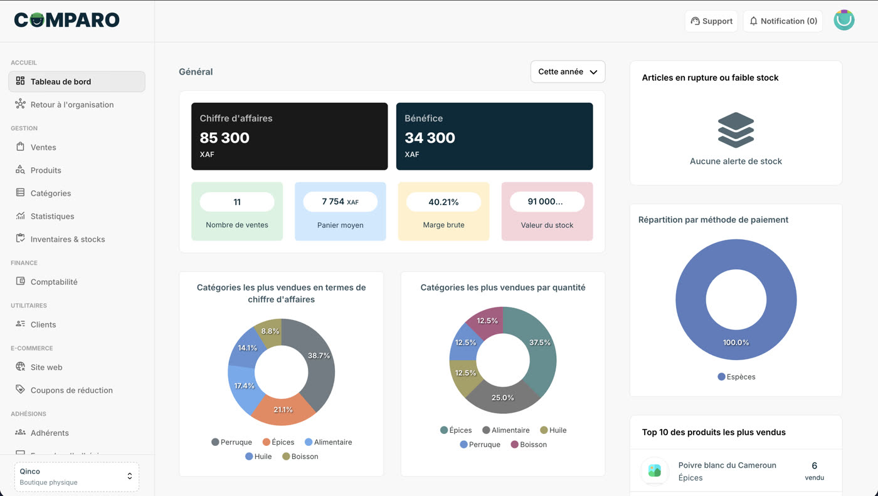Screen dimensions: 878x496
Task: Toggle Alimentaire legend in revenue chart
Action: click(x=329, y=442)
